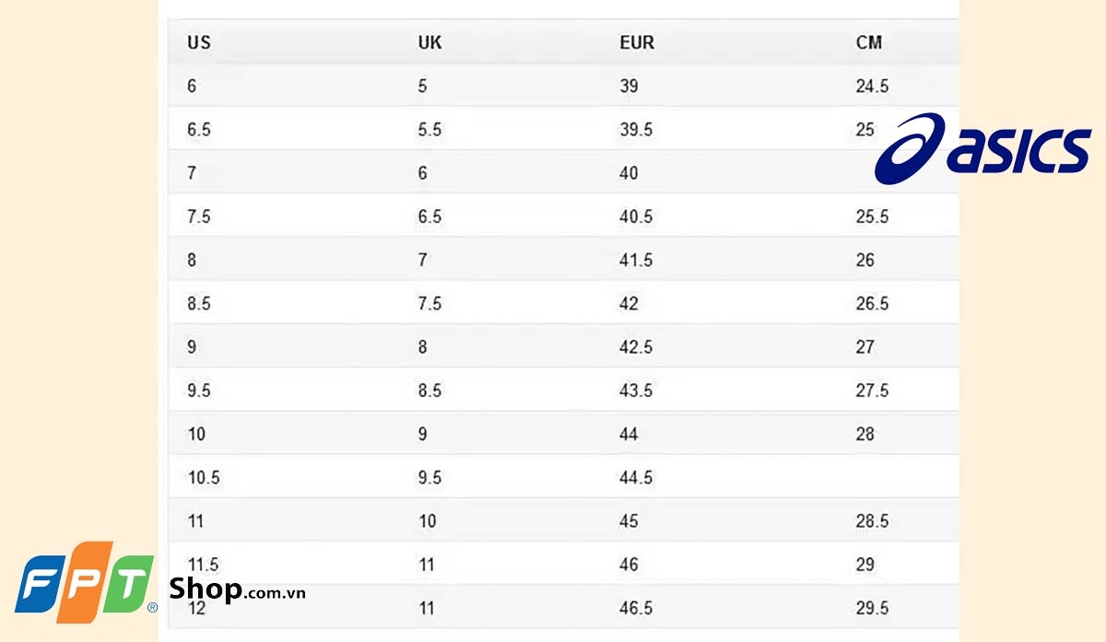Image resolution: width=1106 pixels, height=642 pixels.
Task: Click the 28.5 CM cell
Action: [x=872, y=521]
